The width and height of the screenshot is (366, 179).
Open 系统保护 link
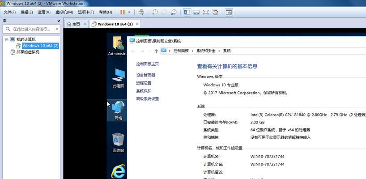144,91
